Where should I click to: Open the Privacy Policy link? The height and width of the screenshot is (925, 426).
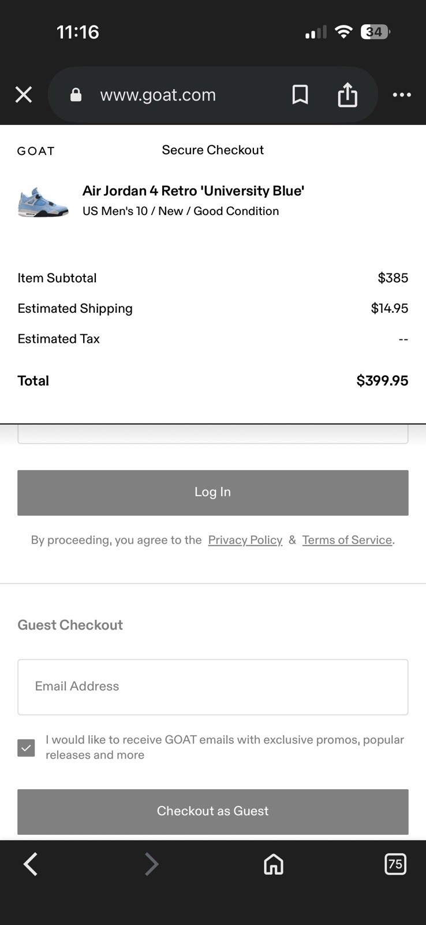pos(245,540)
